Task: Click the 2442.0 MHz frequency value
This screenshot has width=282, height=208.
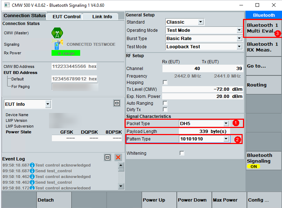Action: [x=188, y=76]
